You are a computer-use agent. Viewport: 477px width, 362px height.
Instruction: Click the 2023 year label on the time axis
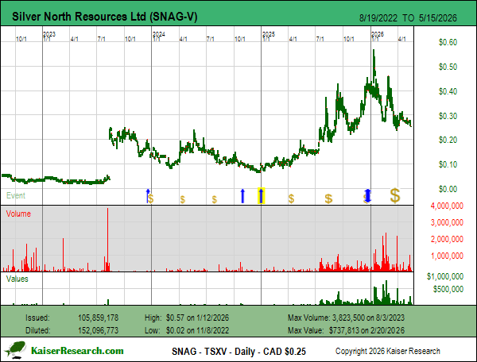pos(49,34)
